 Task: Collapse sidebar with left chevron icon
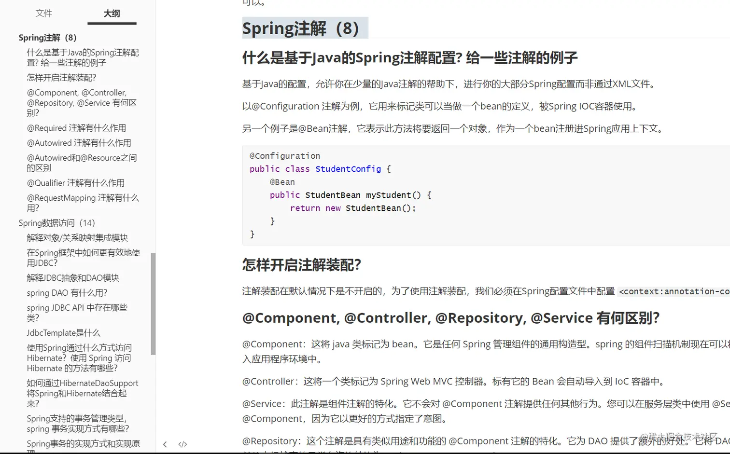[165, 444]
